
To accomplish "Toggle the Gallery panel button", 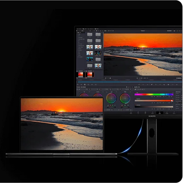I will click(79, 29).
